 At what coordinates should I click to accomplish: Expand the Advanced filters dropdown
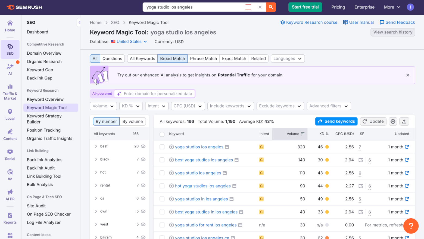(x=329, y=106)
